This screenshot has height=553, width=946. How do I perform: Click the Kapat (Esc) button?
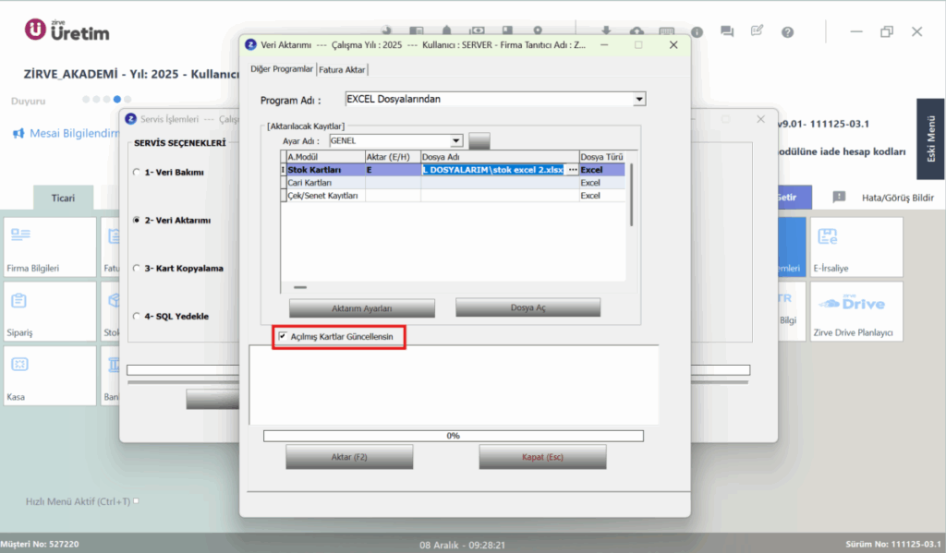(542, 457)
